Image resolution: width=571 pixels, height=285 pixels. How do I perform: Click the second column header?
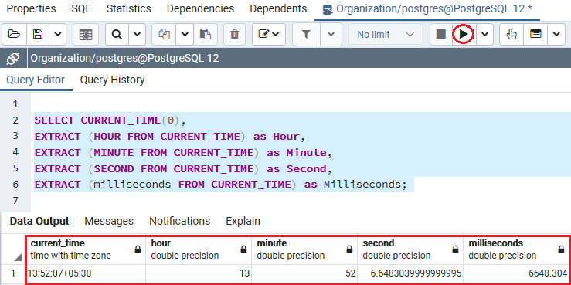click(410, 249)
